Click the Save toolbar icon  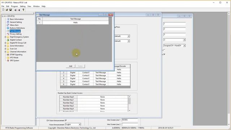pyautogui.click(x=10, y=10)
